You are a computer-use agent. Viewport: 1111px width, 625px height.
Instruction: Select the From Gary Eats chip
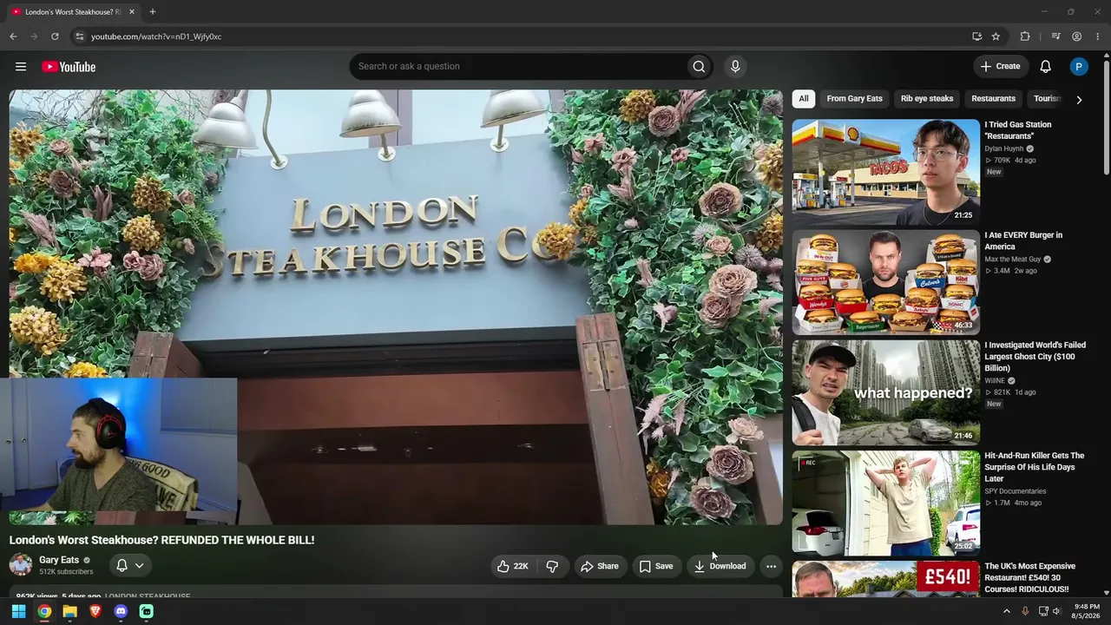pyautogui.click(x=854, y=99)
